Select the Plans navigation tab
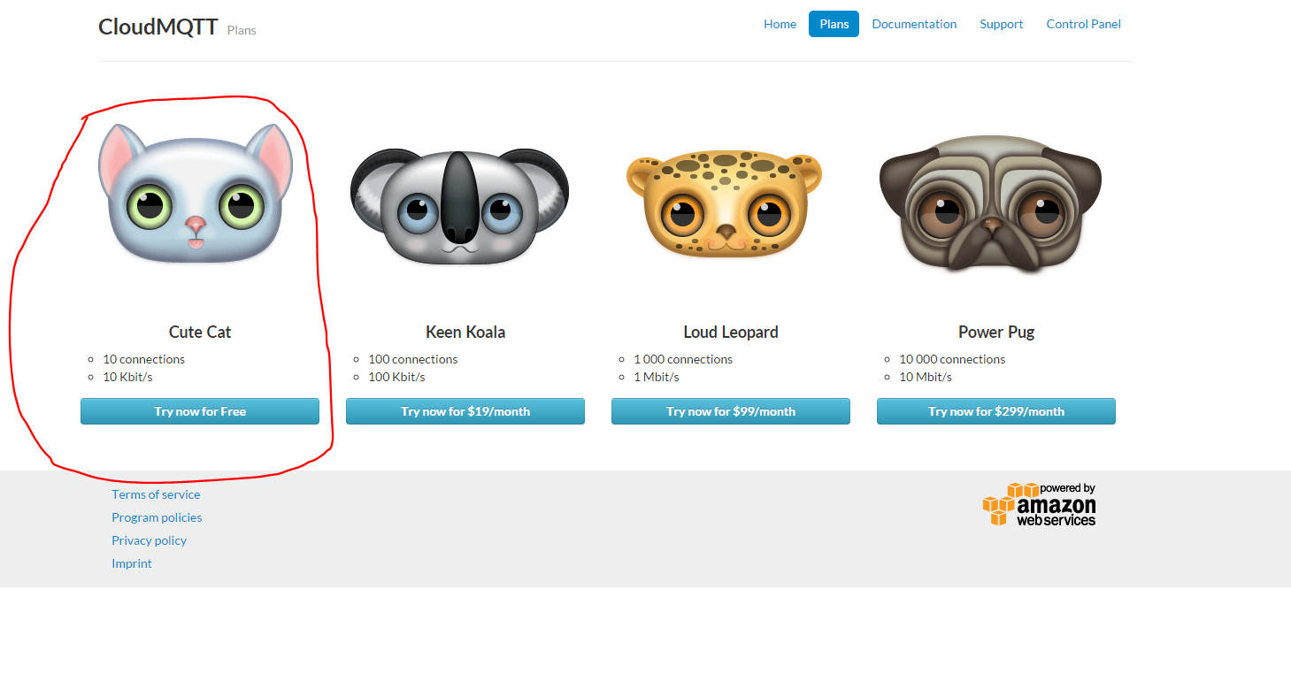Screen dimensions: 1291x681 click(834, 24)
